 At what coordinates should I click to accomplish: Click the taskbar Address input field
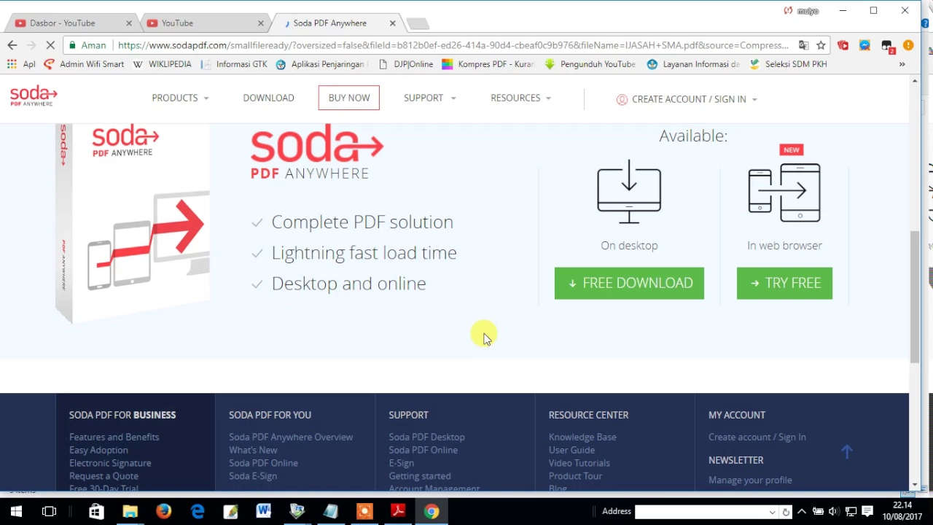tap(700, 512)
